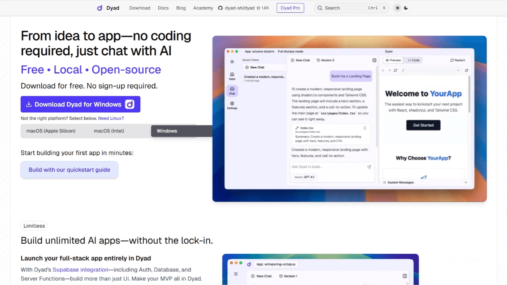Image resolution: width=507 pixels, height=285 pixels.
Task: Click the search field in the navbar
Action: coord(341,8)
